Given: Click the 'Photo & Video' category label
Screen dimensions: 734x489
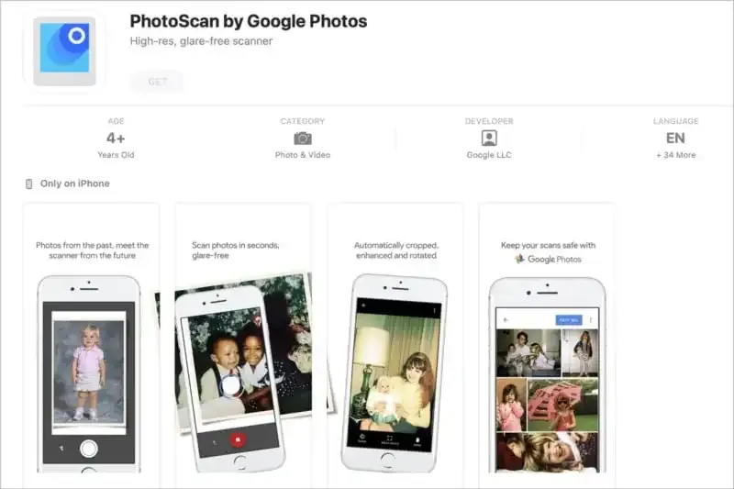Looking at the screenshot, I should [x=303, y=155].
